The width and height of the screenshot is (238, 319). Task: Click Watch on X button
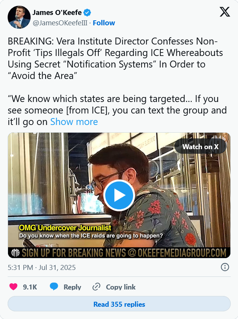coord(200,146)
